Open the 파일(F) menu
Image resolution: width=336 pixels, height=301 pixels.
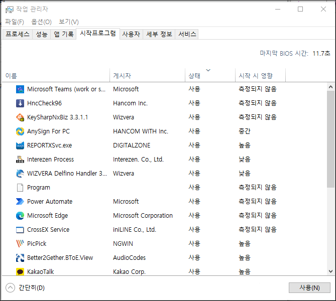[x=15, y=22]
